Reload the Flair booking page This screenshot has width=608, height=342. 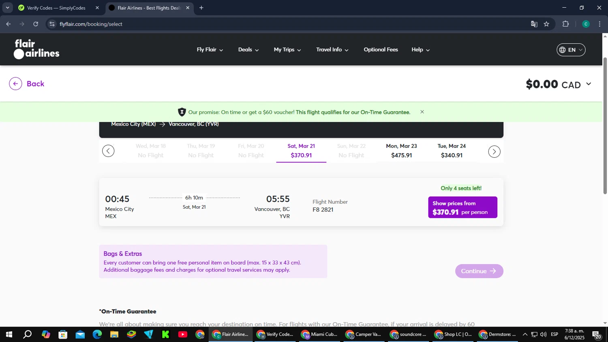[x=36, y=24]
